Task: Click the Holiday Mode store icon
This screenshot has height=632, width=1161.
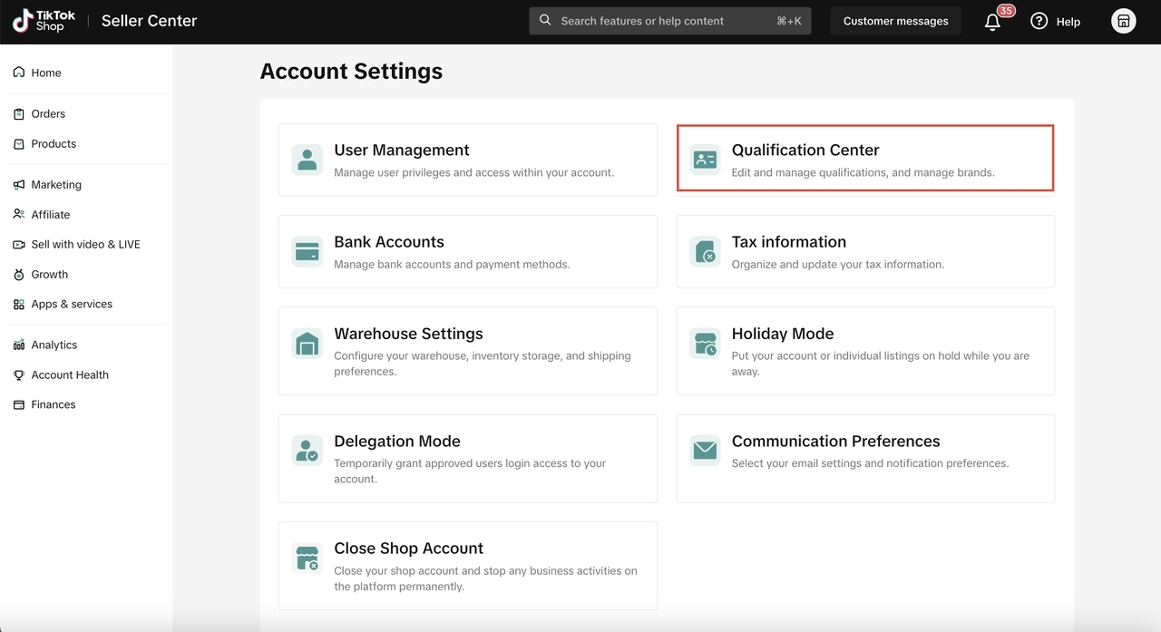Action: [x=705, y=344]
